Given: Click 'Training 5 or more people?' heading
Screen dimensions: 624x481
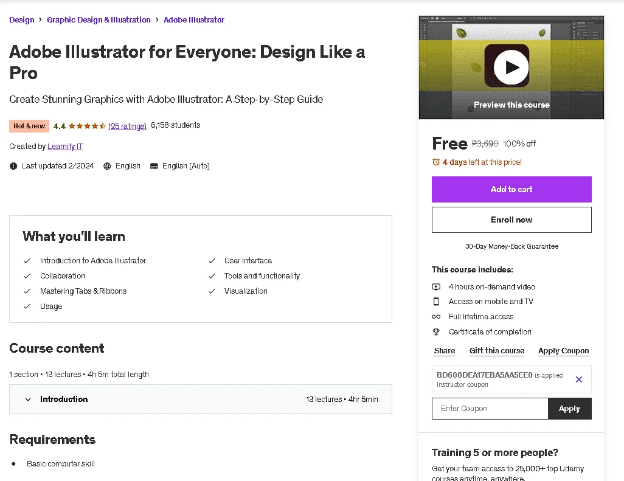Looking at the screenshot, I should click(x=494, y=453).
